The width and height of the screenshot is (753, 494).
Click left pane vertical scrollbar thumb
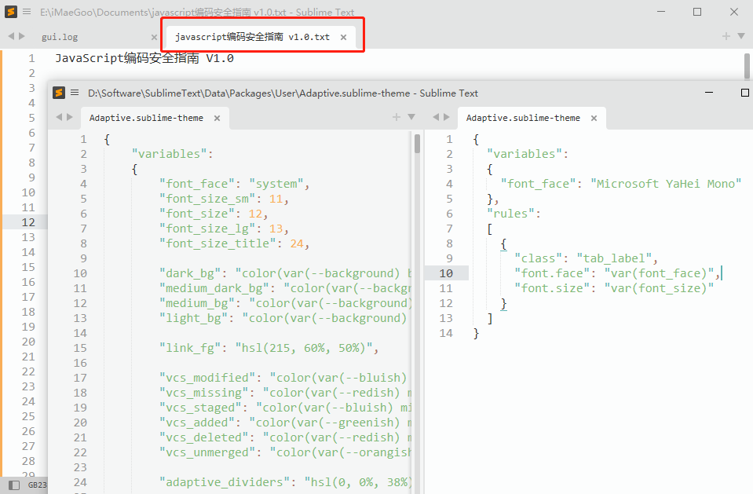tap(417, 144)
